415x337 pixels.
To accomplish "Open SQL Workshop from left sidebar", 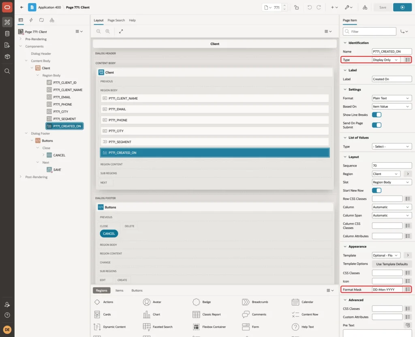I will point(7,34).
